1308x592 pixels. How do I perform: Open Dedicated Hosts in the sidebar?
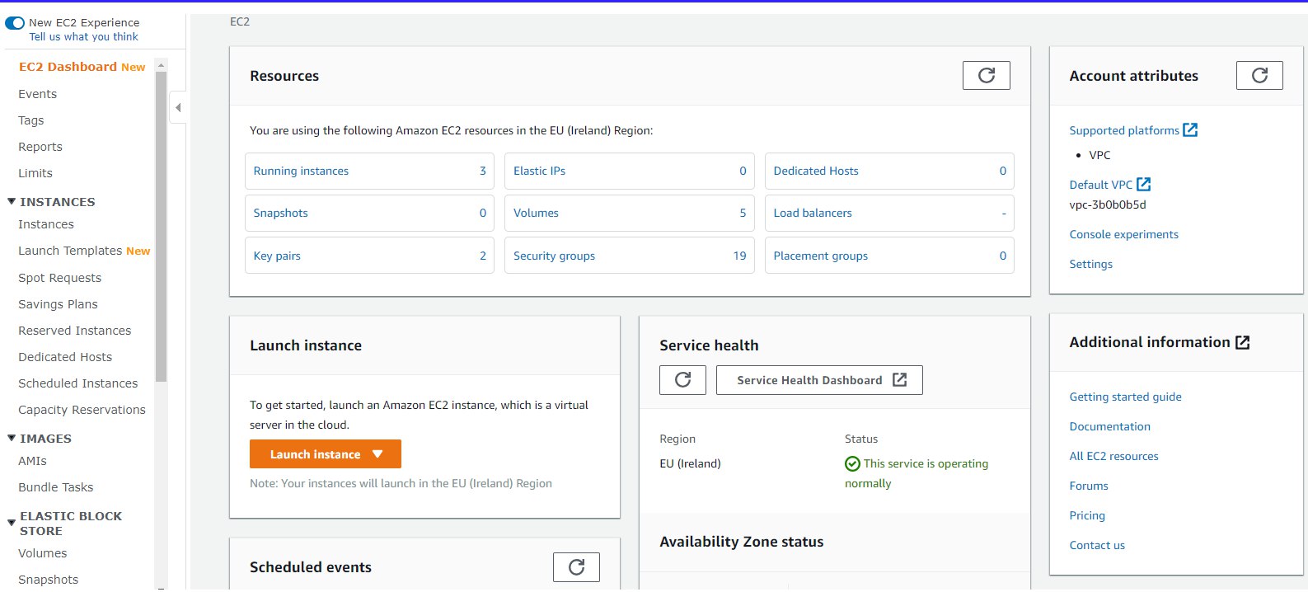65,357
